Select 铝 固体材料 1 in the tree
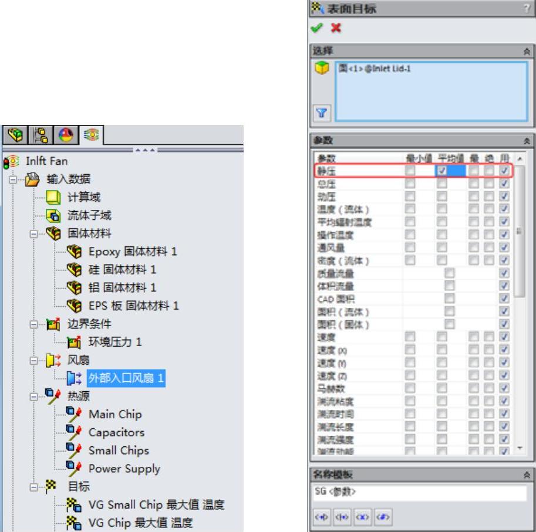The height and width of the screenshot is (532, 536). (122, 287)
